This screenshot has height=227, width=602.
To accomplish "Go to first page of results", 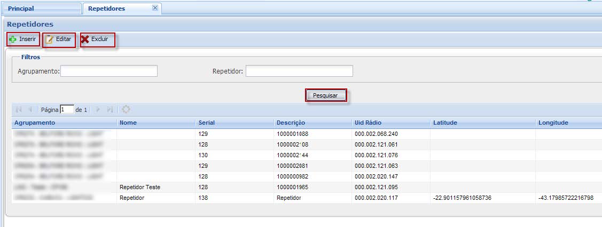I will [19, 110].
